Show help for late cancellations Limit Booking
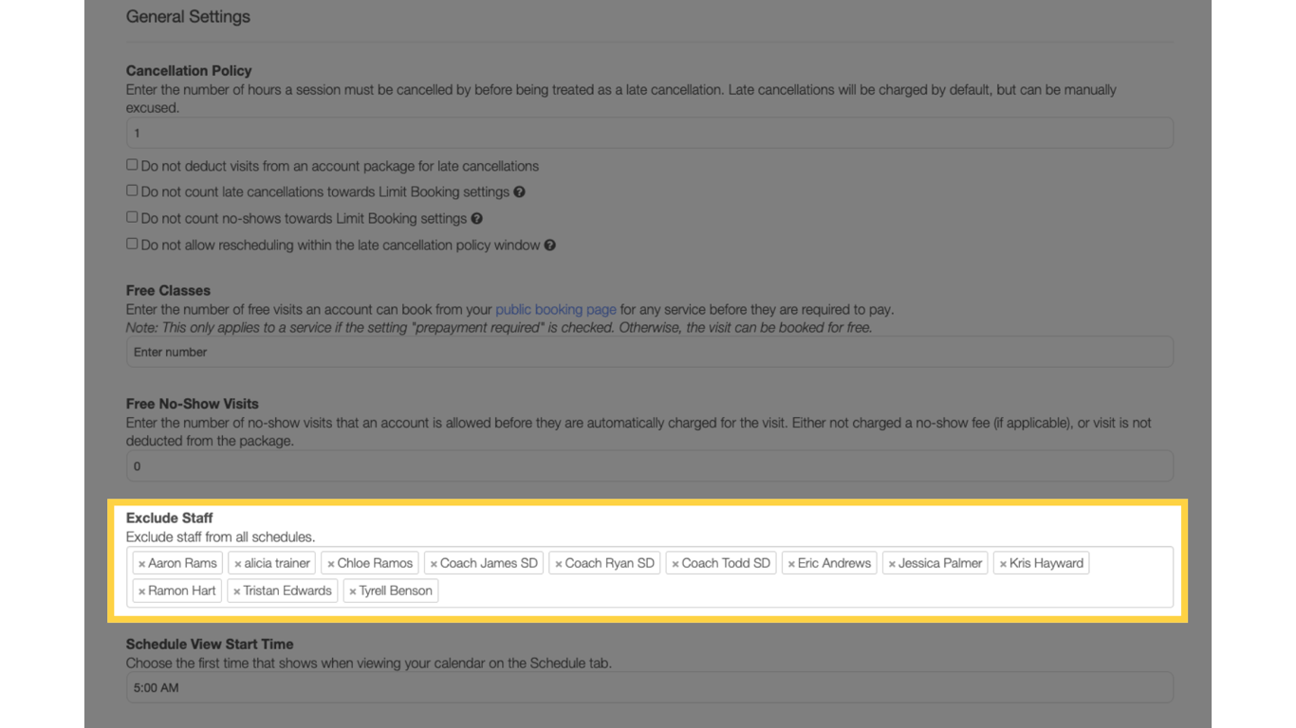 [x=520, y=191]
